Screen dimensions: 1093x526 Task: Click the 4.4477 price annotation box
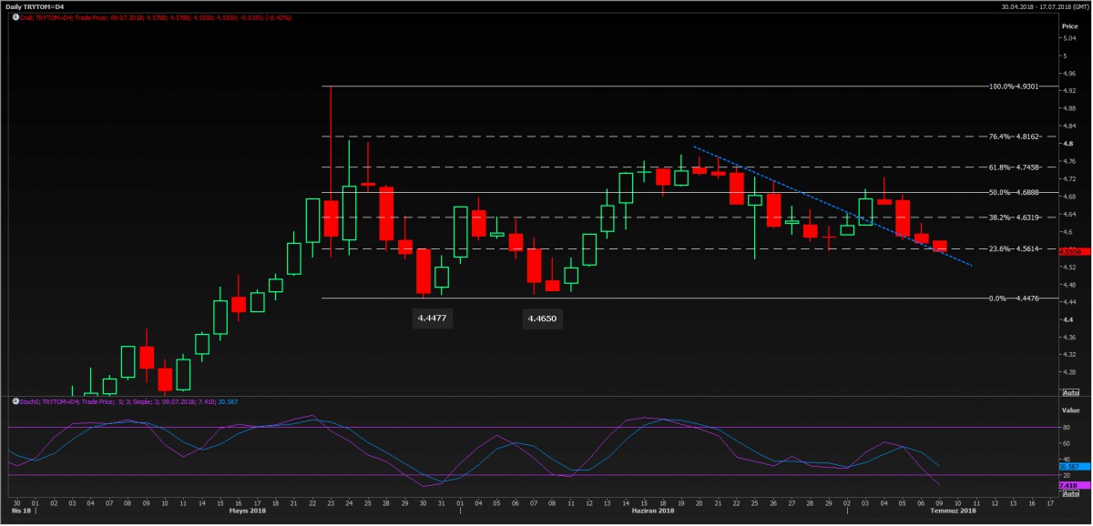[x=434, y=319]
